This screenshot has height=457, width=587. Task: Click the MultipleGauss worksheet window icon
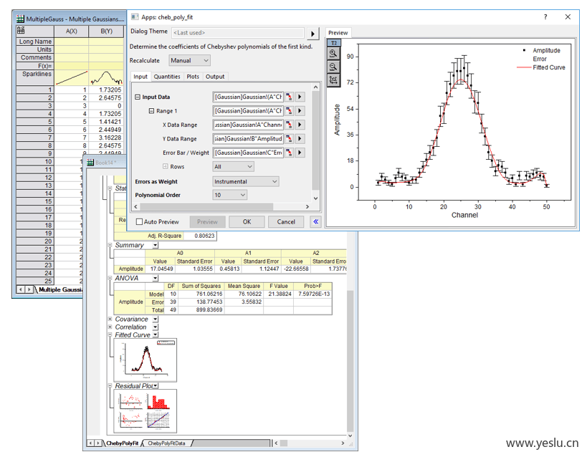tap(20, 19)
